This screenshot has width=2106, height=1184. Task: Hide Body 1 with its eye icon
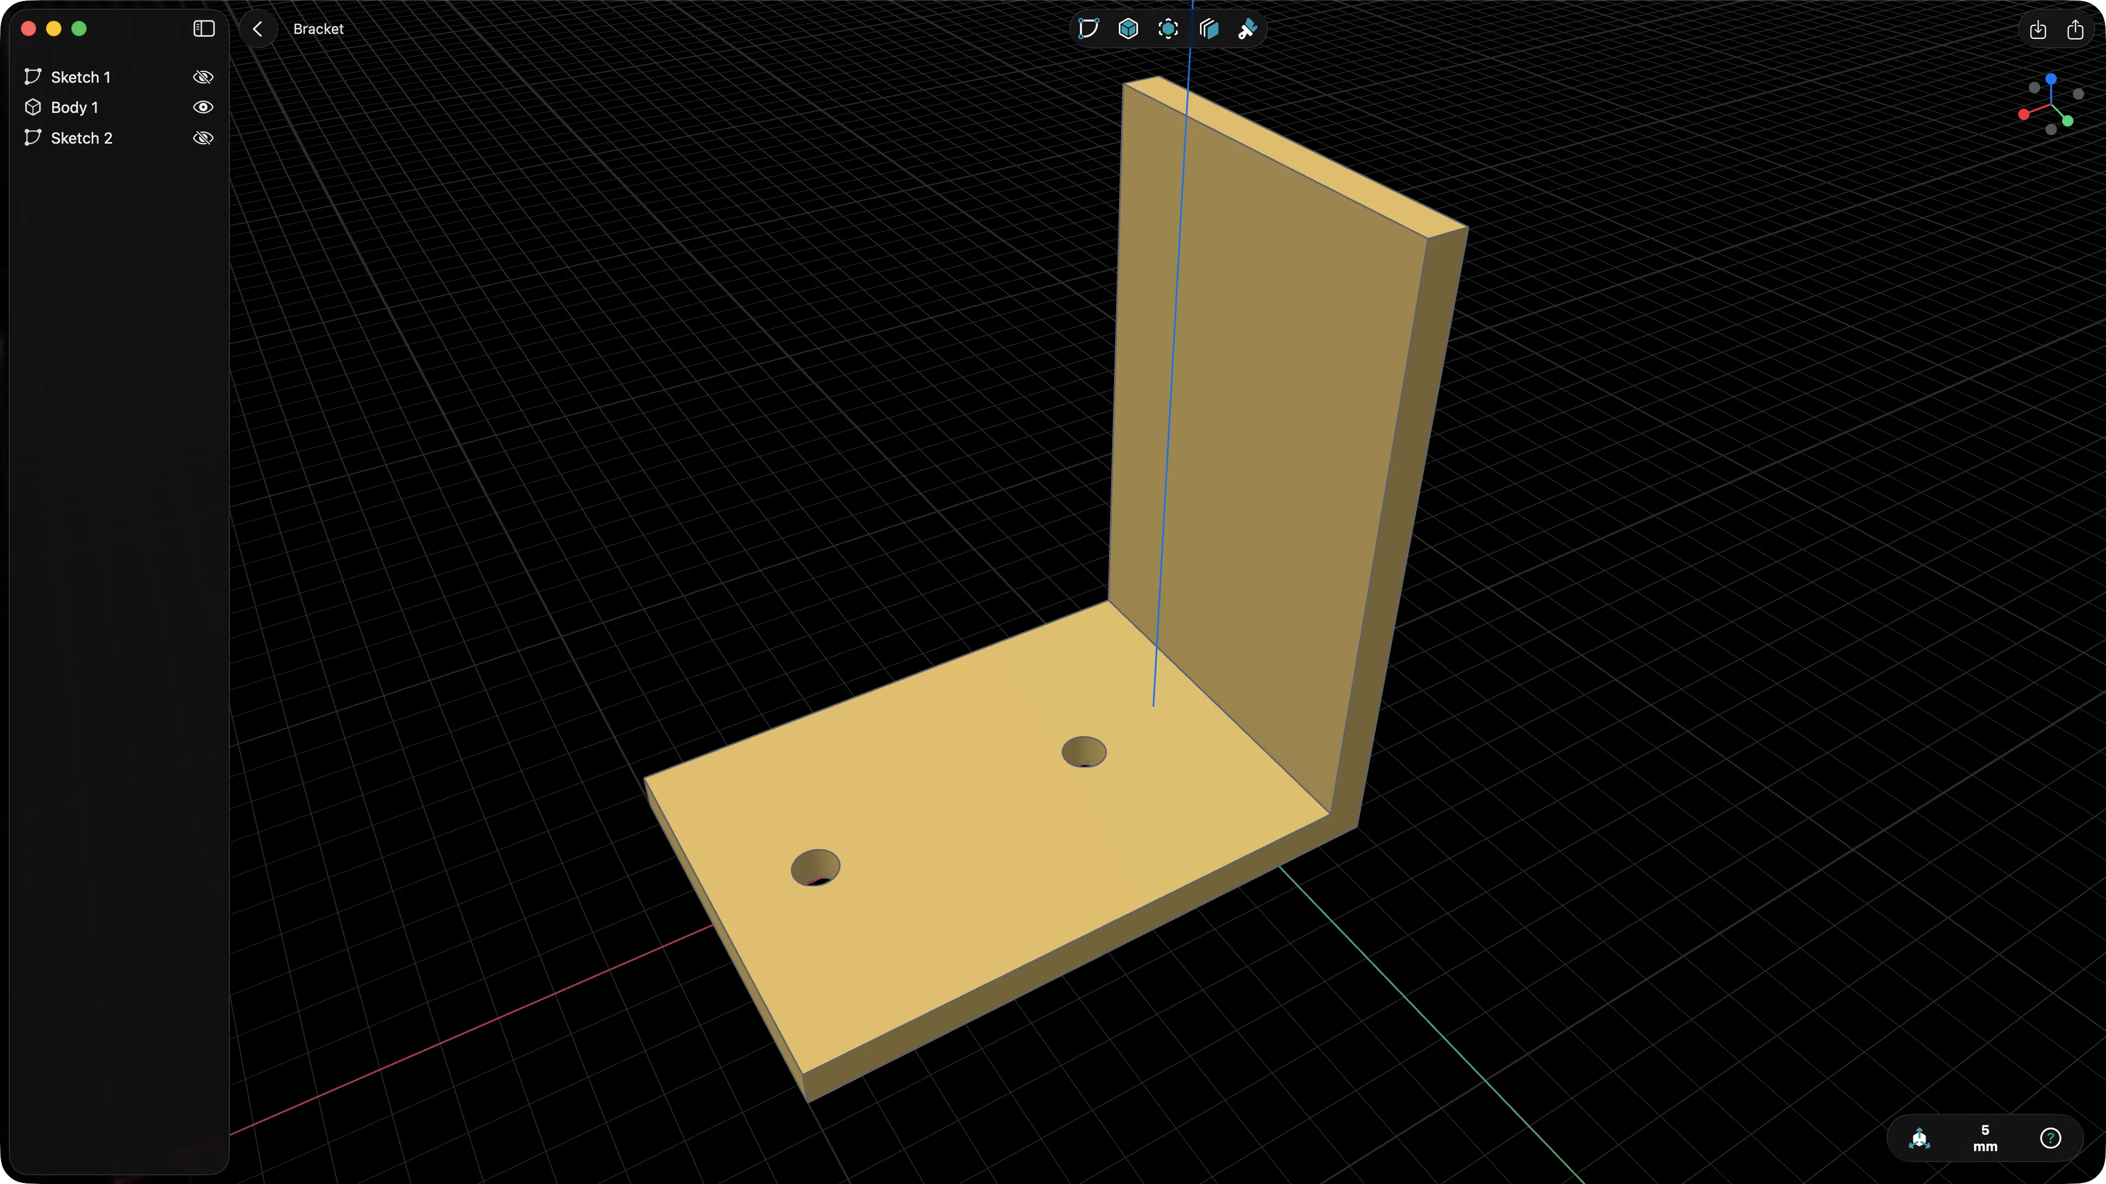point(203,107)
